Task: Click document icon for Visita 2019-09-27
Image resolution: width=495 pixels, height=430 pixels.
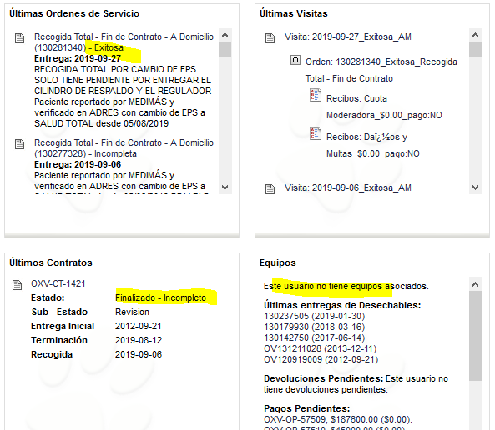Action: coord(270,38)
